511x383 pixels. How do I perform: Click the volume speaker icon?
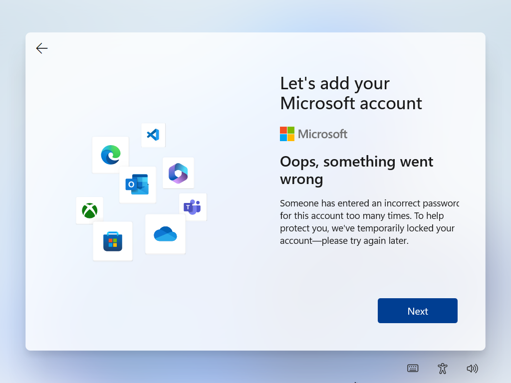(472, 369)
